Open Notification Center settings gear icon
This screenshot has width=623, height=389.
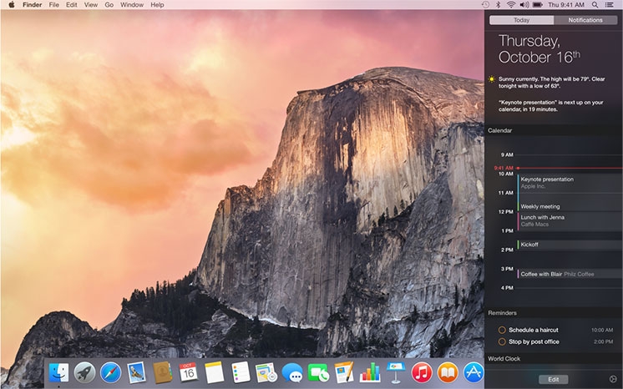click(613, 379)
